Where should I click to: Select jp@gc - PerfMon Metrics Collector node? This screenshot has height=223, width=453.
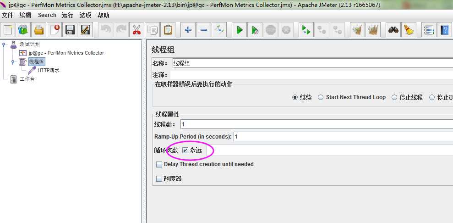click(x=66, y=53)
